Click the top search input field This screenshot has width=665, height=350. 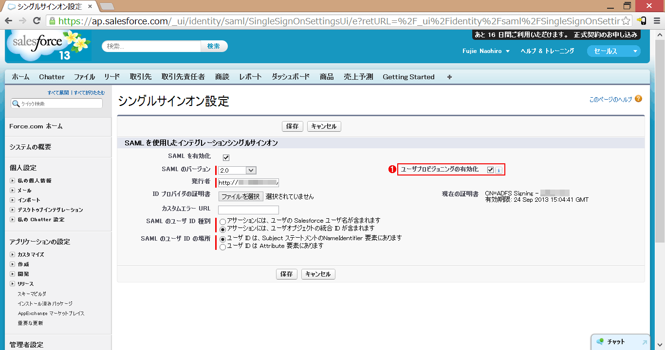point(151,46)
